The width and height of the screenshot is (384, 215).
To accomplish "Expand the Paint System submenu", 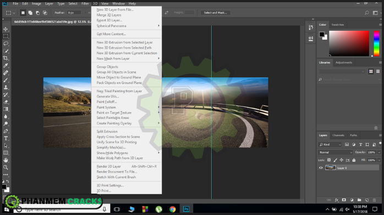I will click(127, 107).
